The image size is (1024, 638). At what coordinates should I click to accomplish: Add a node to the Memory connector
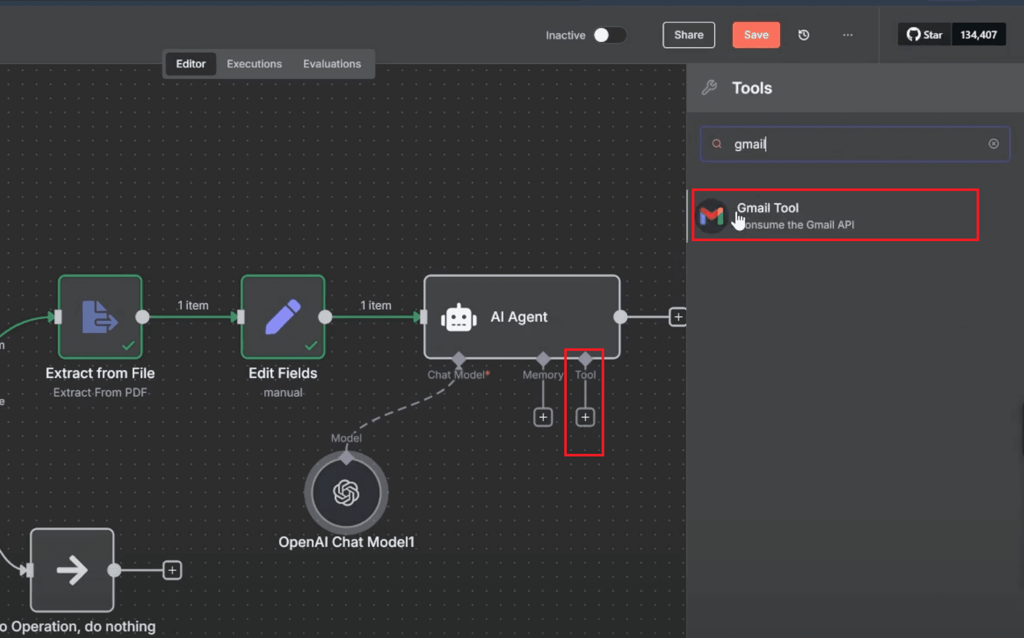[x=543, y=417]
